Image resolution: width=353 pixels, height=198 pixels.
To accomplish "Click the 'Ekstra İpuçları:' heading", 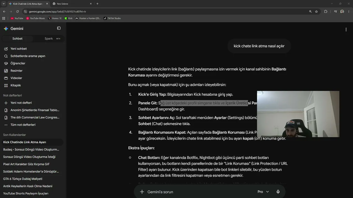I will coord(141,148).
